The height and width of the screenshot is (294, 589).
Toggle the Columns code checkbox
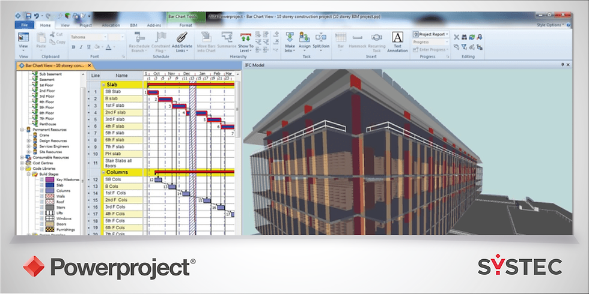click(41, 191)
